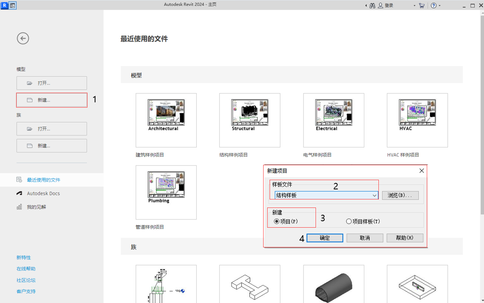Click the 浏览(B)... browse button
The height and width of the screenshot is (303, 484).
(400, 195)
